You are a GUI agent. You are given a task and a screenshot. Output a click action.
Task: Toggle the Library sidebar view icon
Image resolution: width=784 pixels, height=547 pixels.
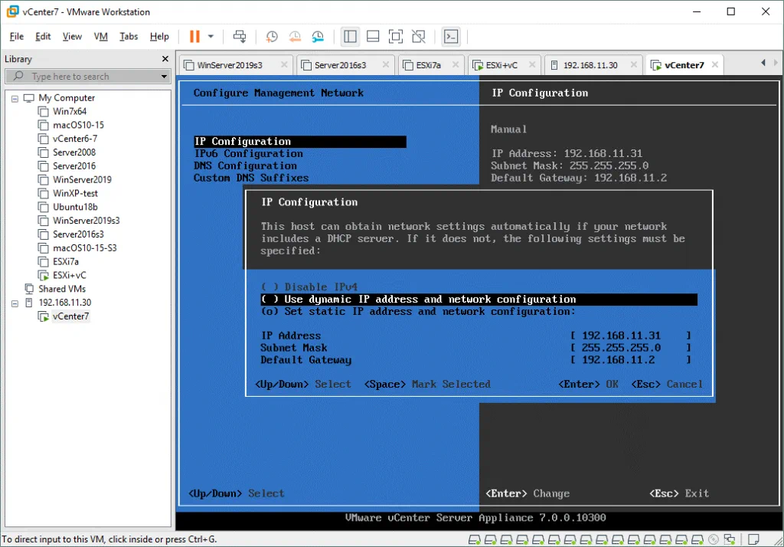point(351,36)
